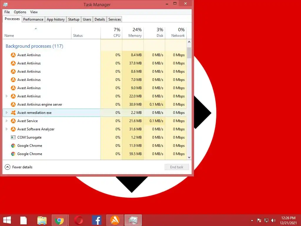Select the COM Surrogate row

[95, 137]
